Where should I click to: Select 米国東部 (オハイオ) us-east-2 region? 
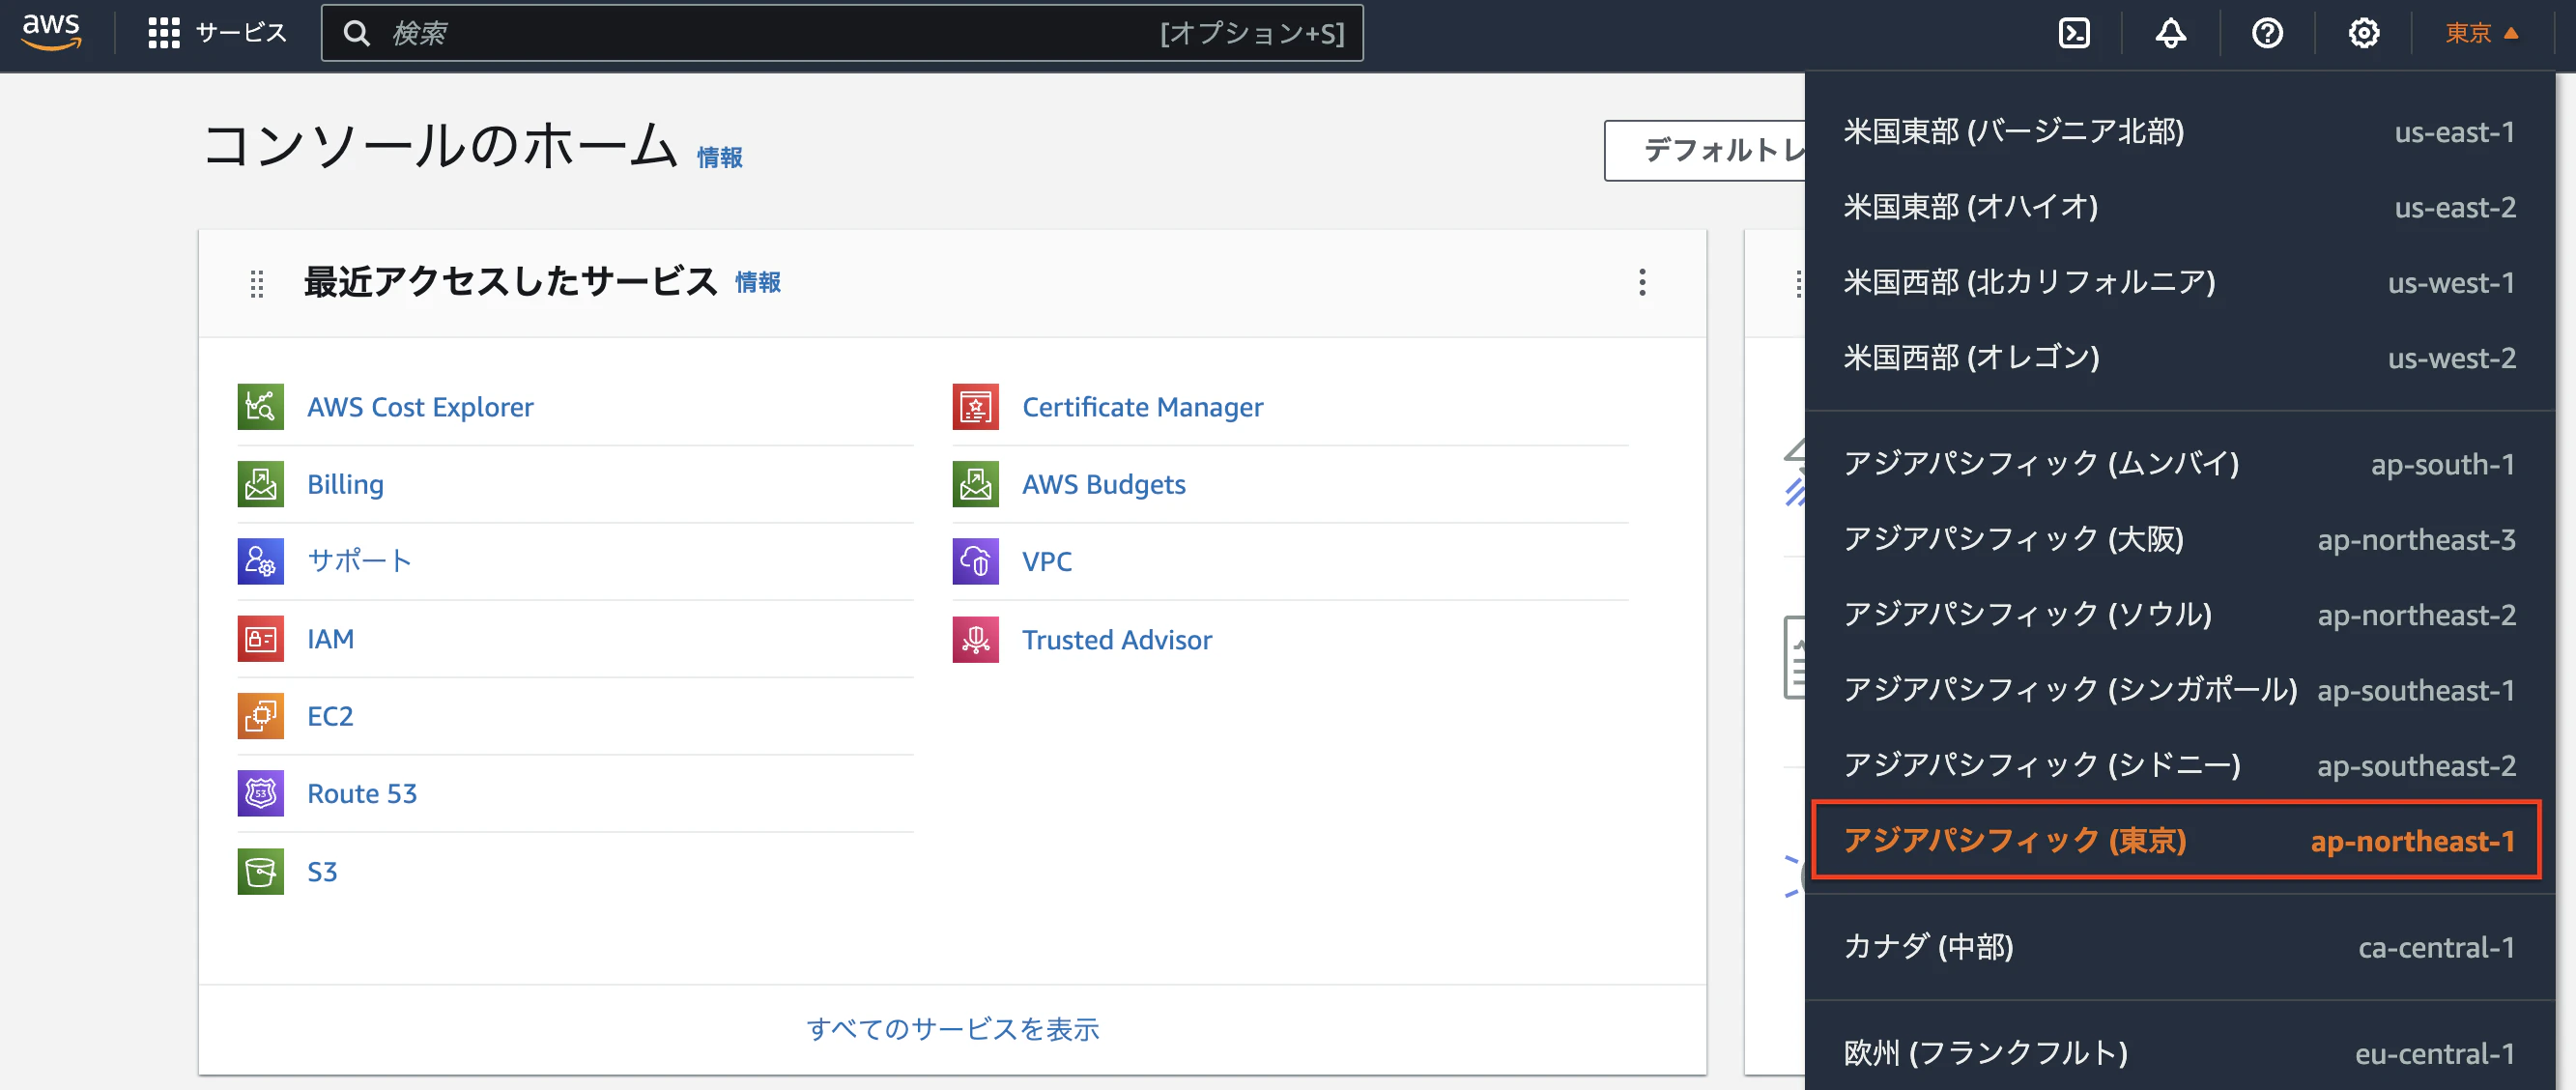point(2179,206)
